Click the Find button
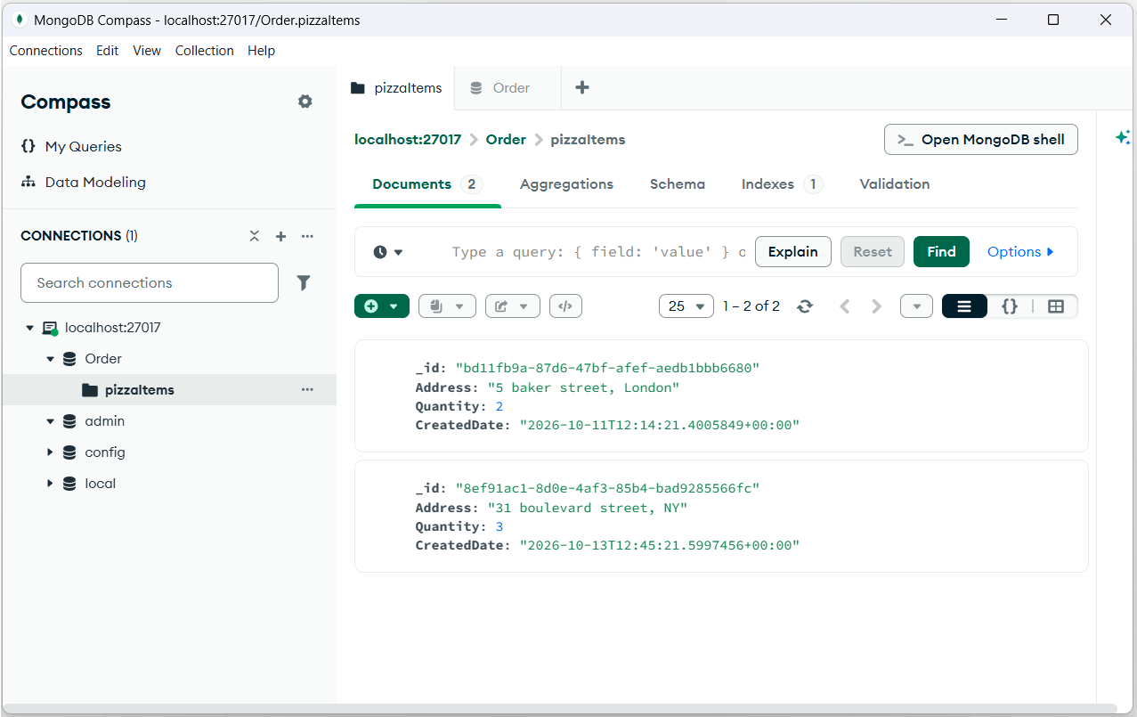Screen dimensions: 1137x717 [941, 252]
